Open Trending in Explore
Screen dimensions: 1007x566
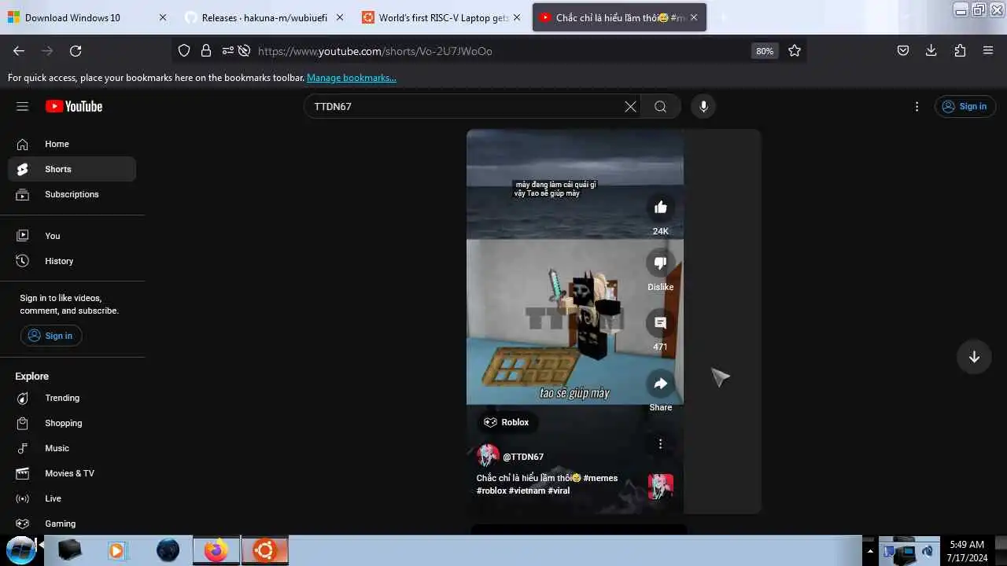(x=72, y=398)
